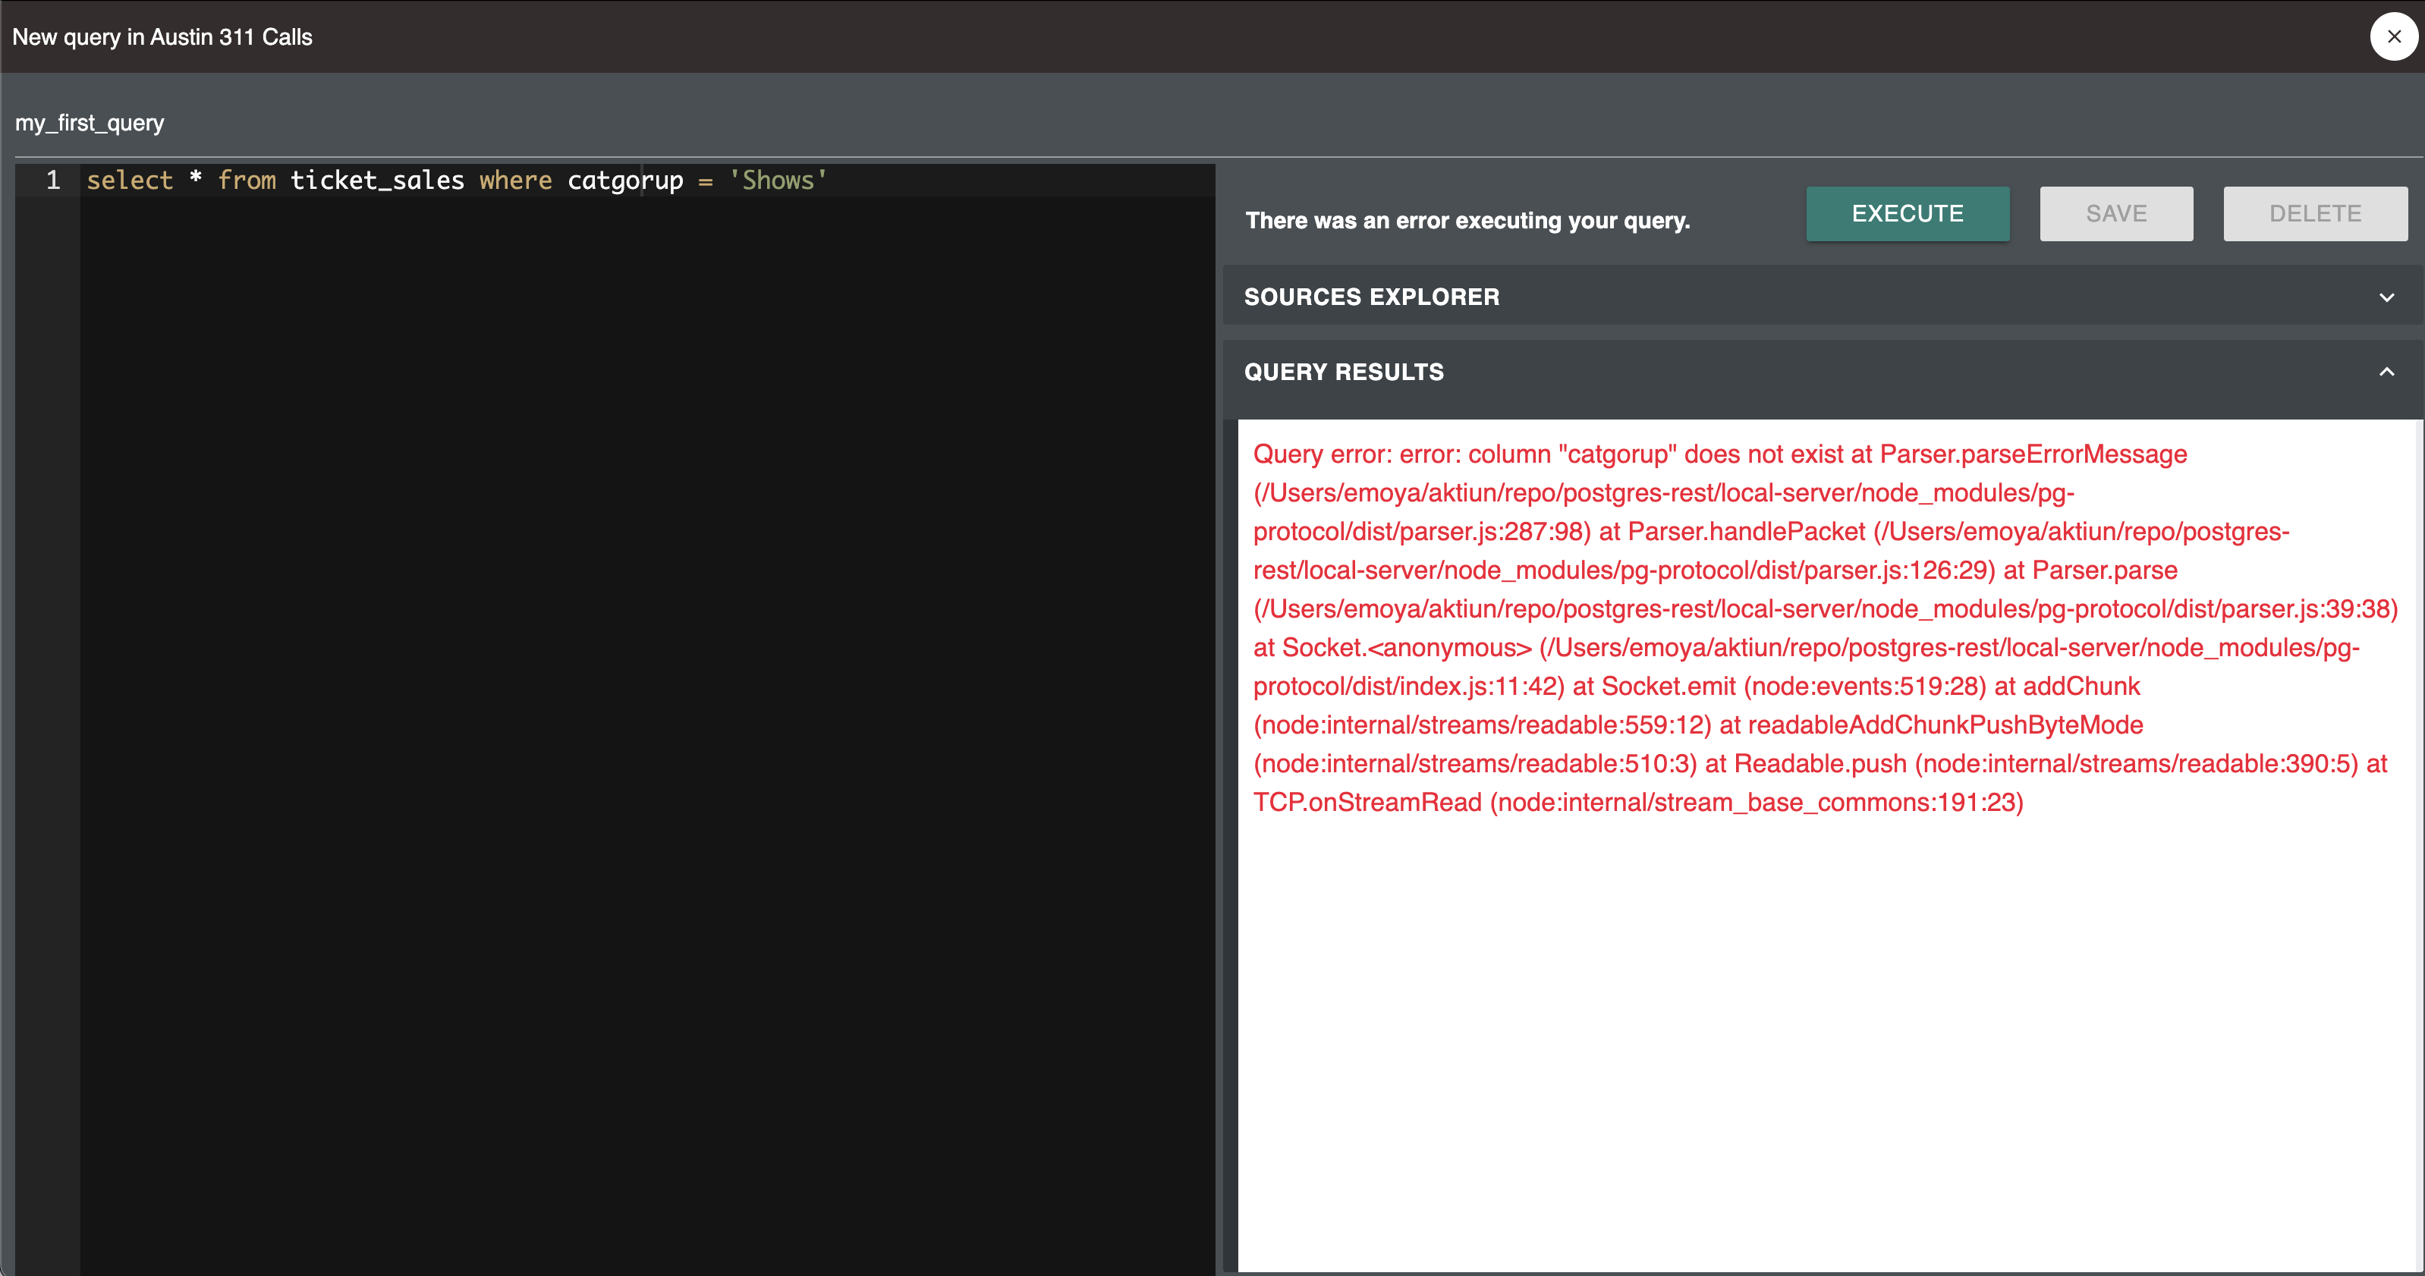Click the 'New query in Austin 311 Calls' header
Viewport: 2425px width, 1276px height.
pos(162,36)
